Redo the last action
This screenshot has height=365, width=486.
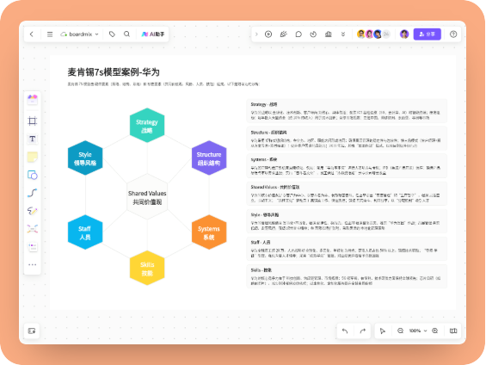(x=363, y=331)
